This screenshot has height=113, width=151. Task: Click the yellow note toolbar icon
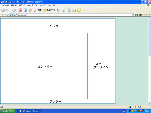pyautogui.click(x=79, y=10)
